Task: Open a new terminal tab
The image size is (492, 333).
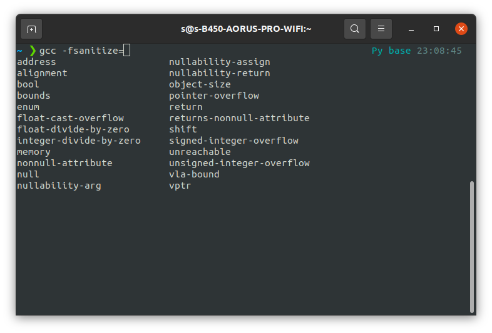Action: (x=31, y=29)
